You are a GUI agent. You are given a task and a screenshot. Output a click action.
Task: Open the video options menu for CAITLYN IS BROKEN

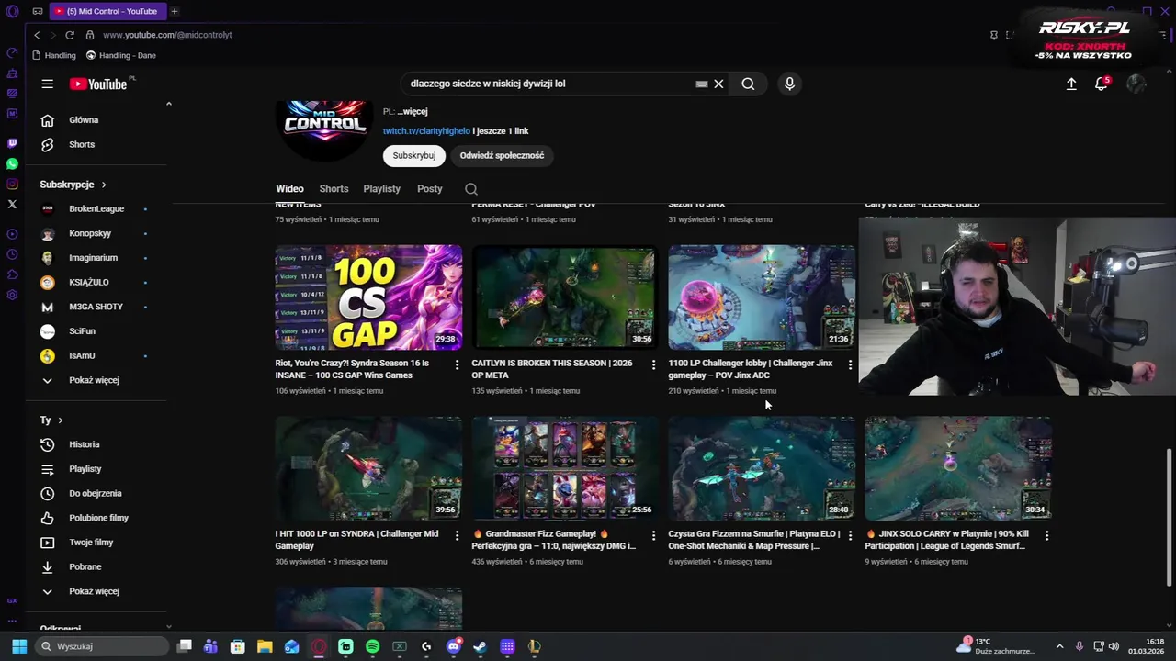(x=653, y=364)
